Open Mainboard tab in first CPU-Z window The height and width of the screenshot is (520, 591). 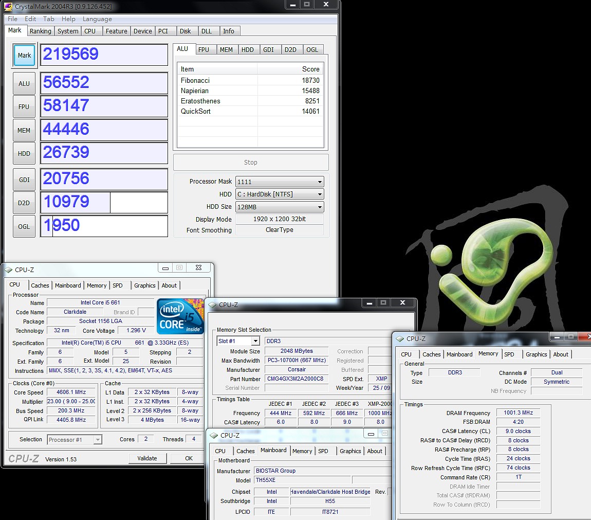68,285
